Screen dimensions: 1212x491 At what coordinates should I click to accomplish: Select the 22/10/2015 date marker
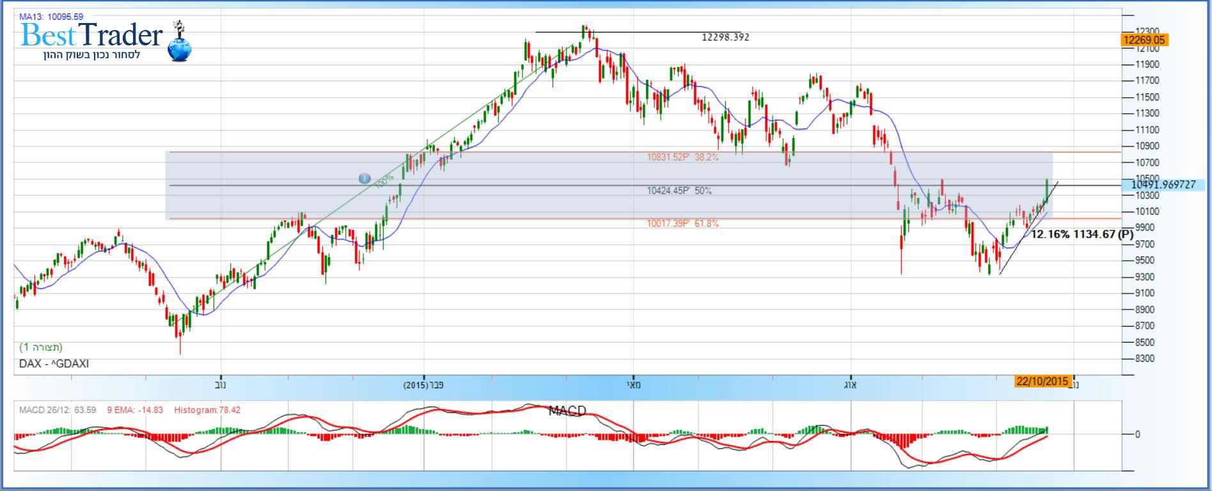(1042, 381)
